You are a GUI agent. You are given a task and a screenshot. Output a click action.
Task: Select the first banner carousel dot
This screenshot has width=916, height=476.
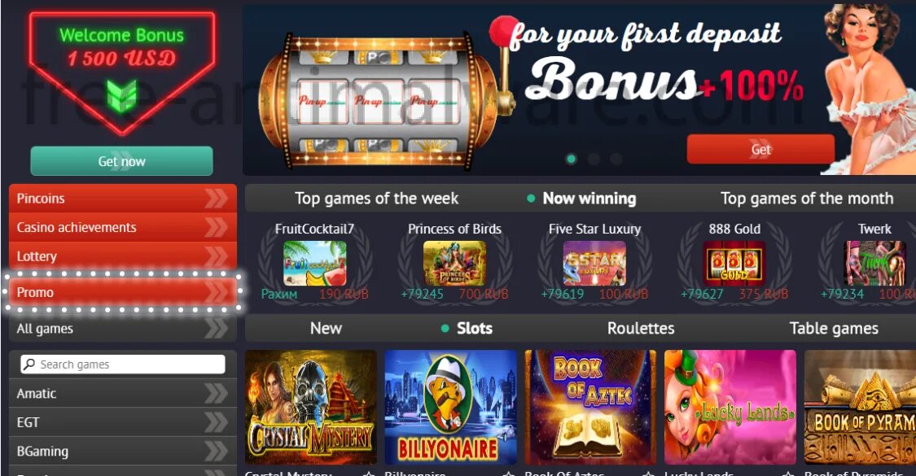pos(572,159)
